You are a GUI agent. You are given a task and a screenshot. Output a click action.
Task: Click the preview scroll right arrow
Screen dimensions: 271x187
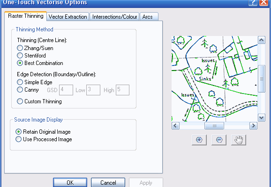click(253, 126)
